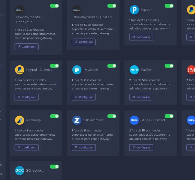Click the Payeer logo icon

(134, 10)
